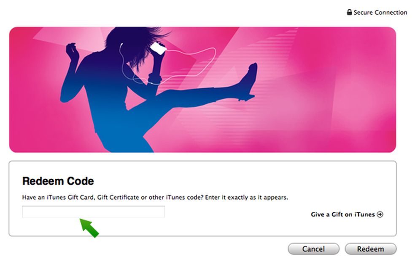Image resolution: width=415 pixels, height=259 pixels.
Task: Click the dancer's raised open hand
Action: [72, 52]
